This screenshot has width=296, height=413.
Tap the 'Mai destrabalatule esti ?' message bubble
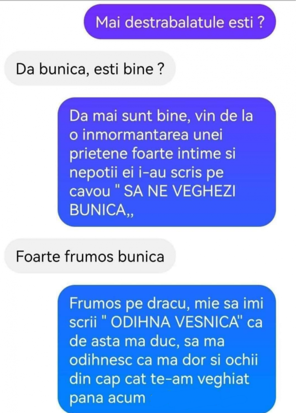[180, 22]
